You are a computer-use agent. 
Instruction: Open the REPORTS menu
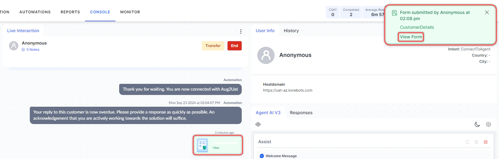click(x=70, y=12)
